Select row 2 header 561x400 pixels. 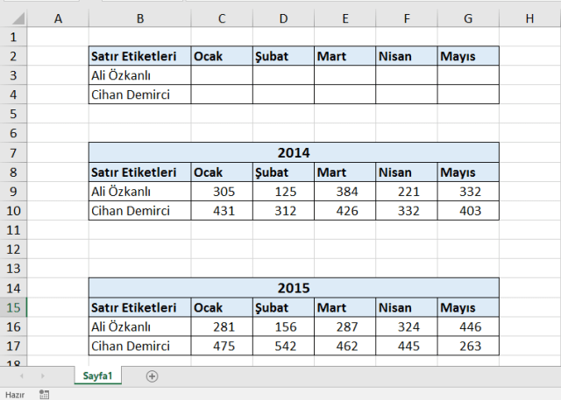(13, 56)
